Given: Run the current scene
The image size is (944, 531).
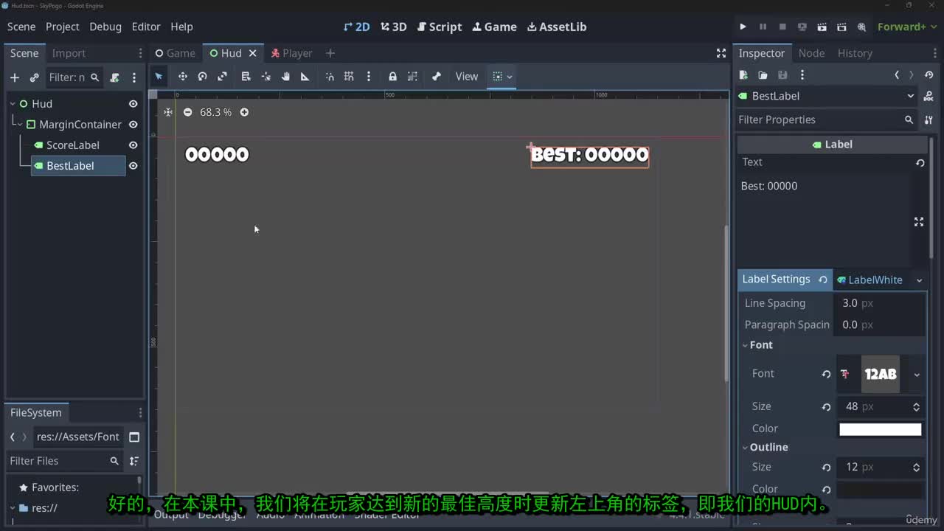Looking at the screenshot, I should [822, 27].
